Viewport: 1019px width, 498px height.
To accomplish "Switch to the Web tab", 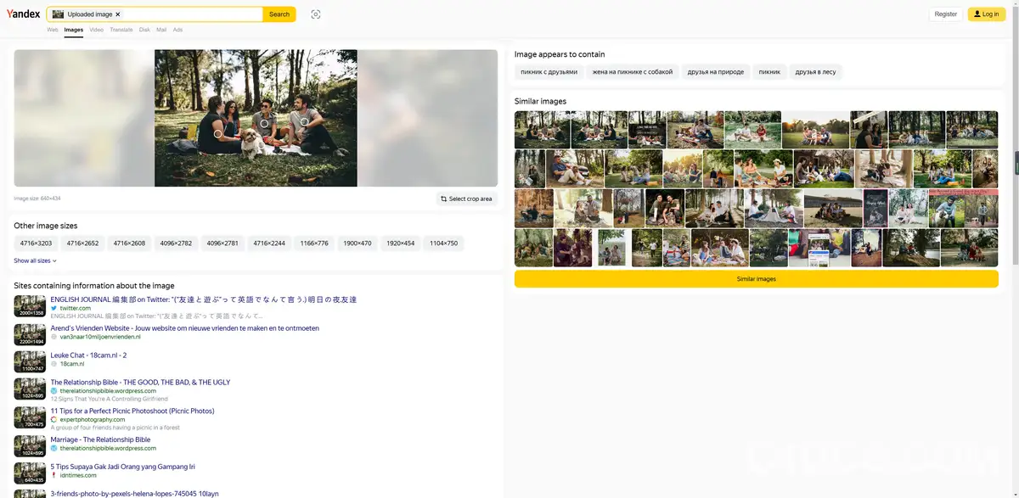I will [52, 29].
